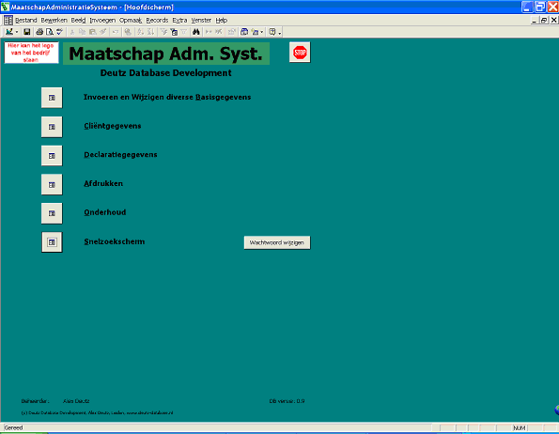Click the Find binoculars icon
559x434 pixels.
click(196, 32)
